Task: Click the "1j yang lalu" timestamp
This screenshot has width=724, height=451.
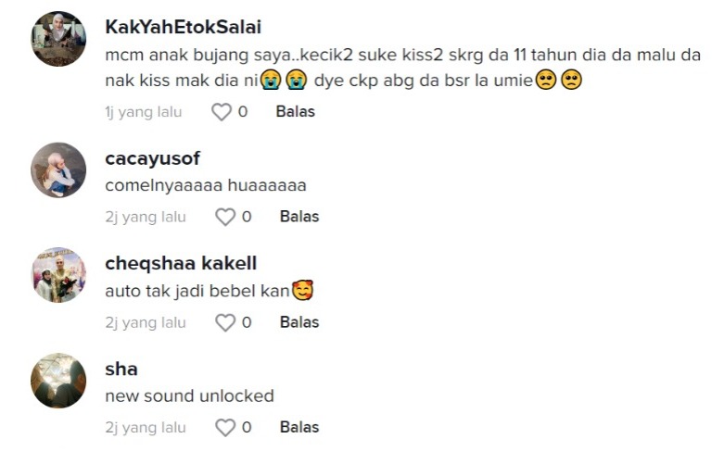Action: (144, 112)
